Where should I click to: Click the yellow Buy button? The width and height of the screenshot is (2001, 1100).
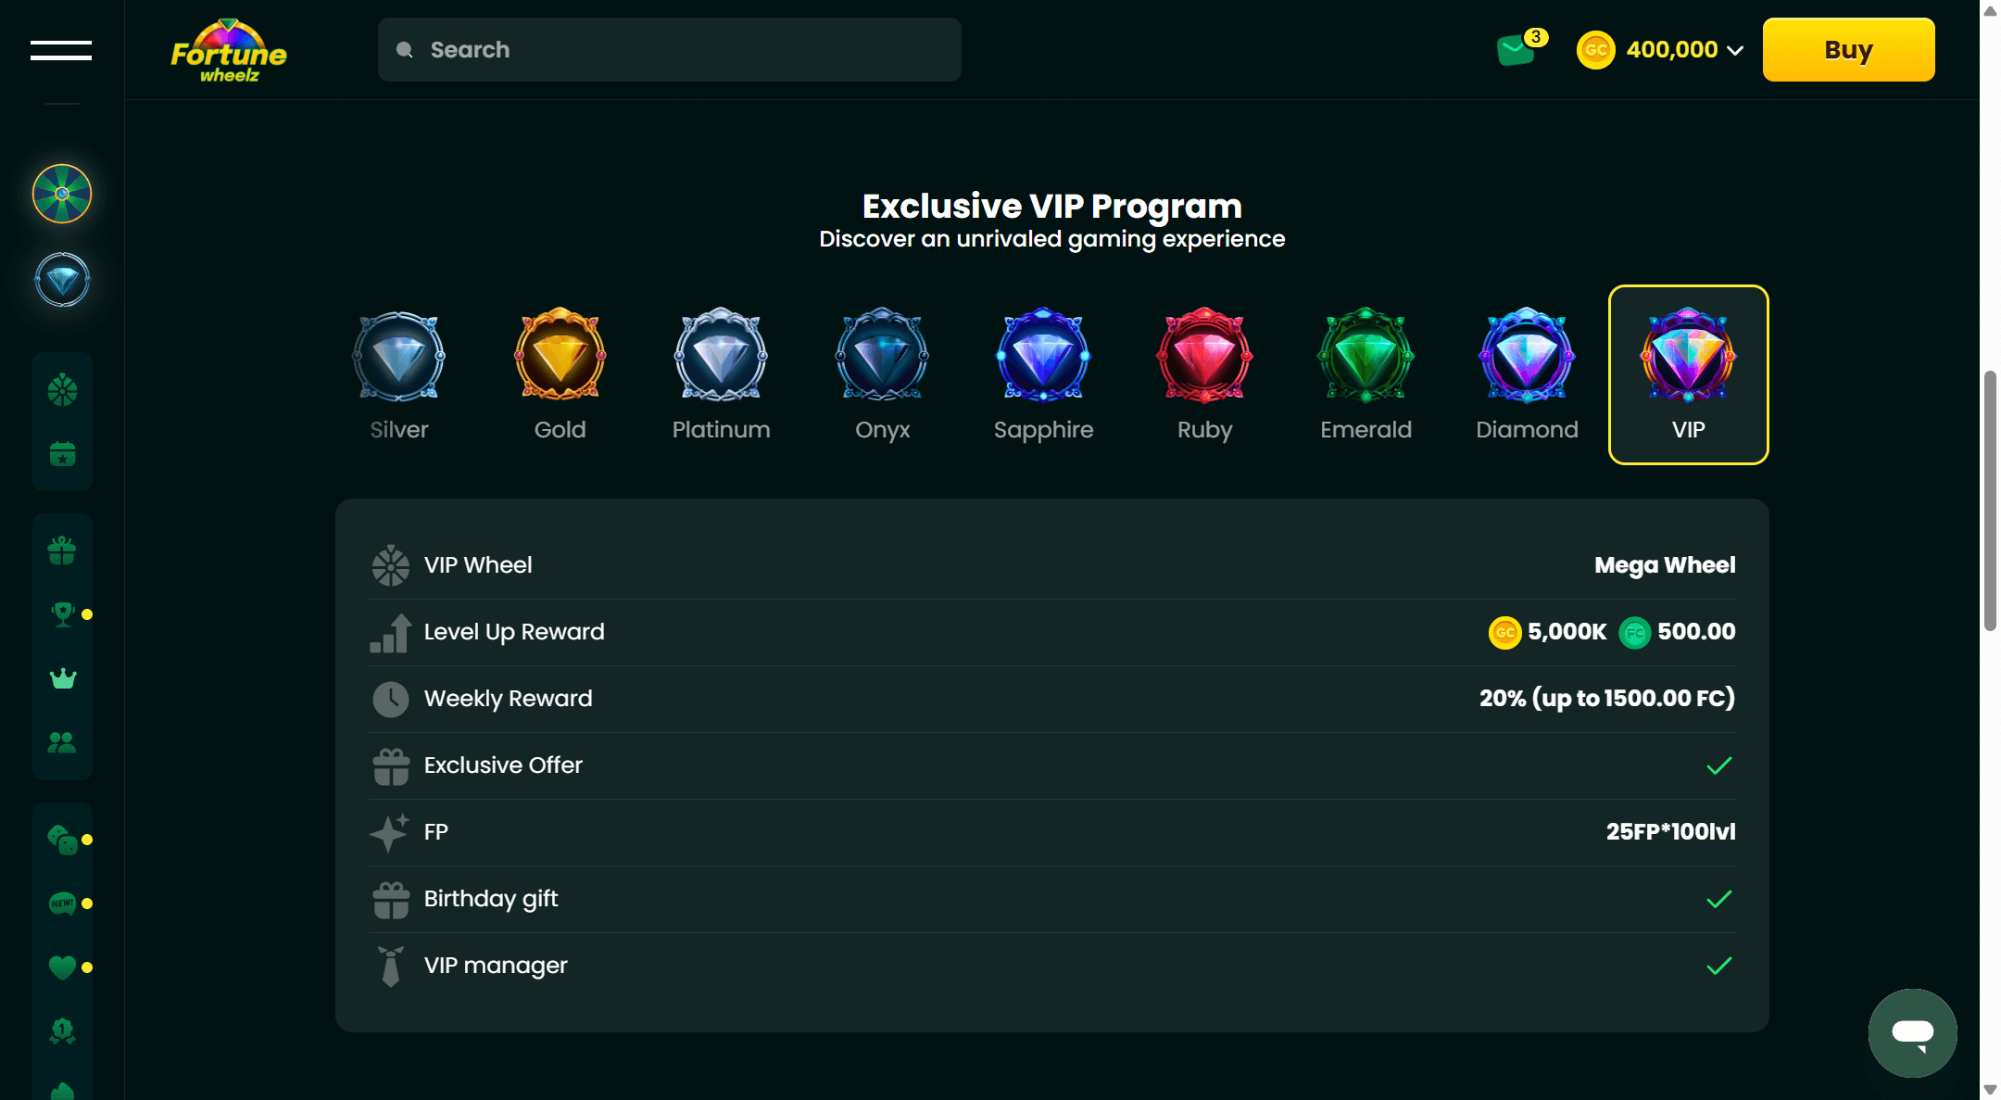point(1848,50)
